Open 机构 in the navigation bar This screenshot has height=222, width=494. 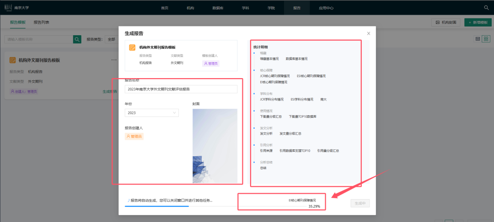pos(190,8)
